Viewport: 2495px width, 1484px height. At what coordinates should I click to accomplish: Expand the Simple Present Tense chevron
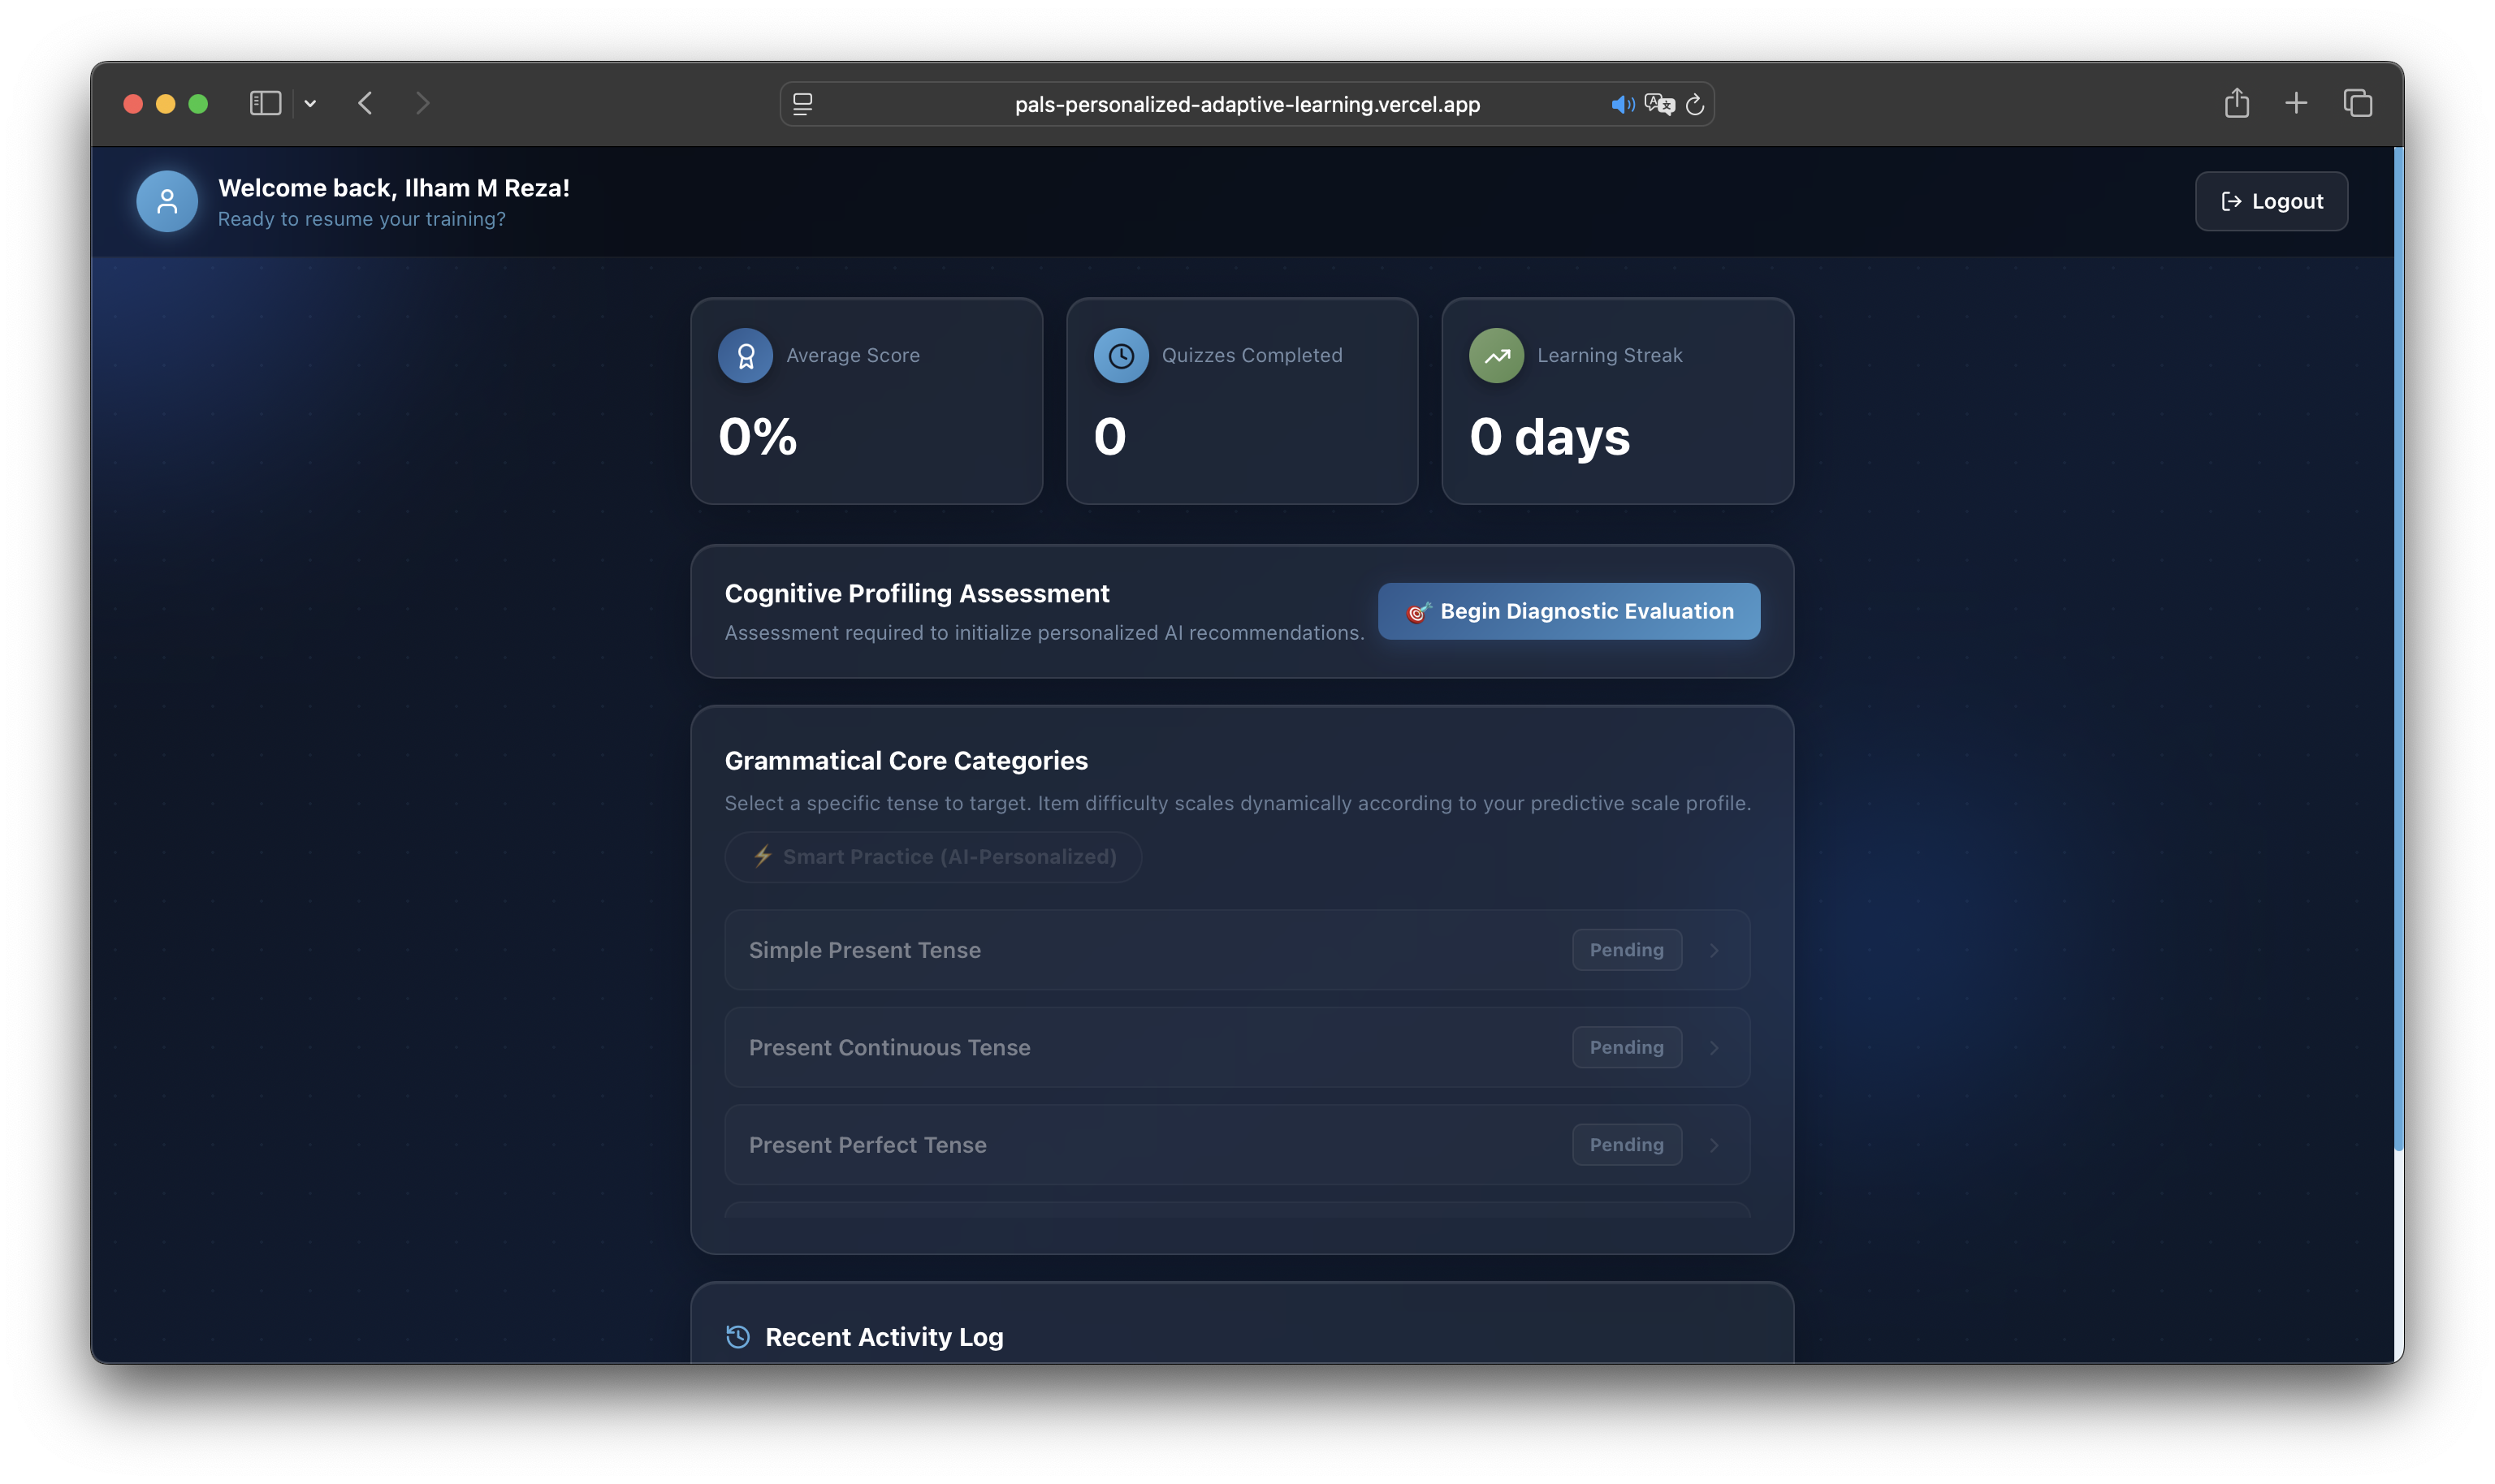click(x=1714, y=950)
